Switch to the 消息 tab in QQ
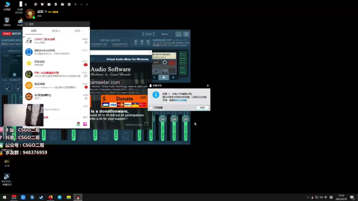This screenshot has width=358, height=201. [x=34, y=31]
